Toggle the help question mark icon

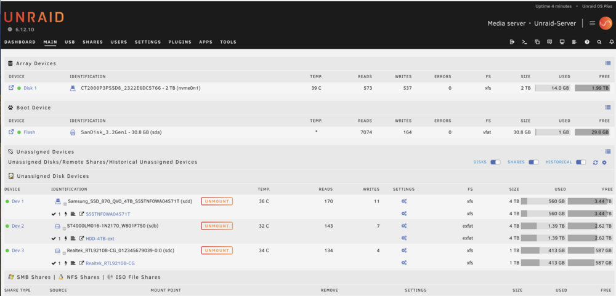tap(587, 42)
